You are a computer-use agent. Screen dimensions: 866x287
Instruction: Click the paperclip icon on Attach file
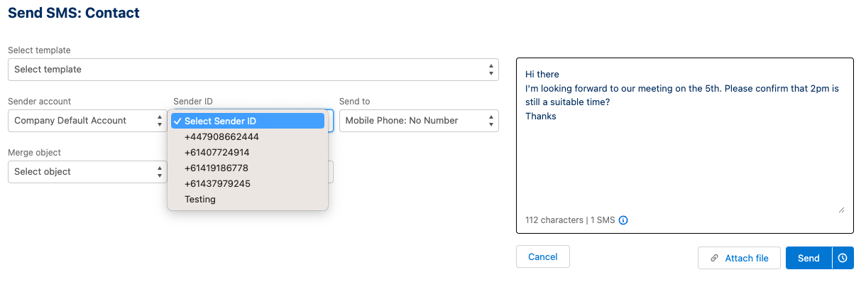(x=714, y=258)
